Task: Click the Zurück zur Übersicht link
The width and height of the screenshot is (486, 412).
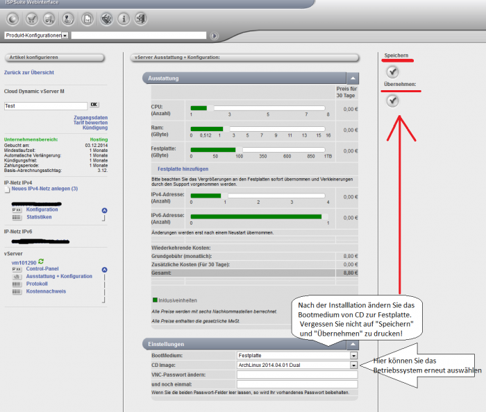Action: tap(28, 72)
